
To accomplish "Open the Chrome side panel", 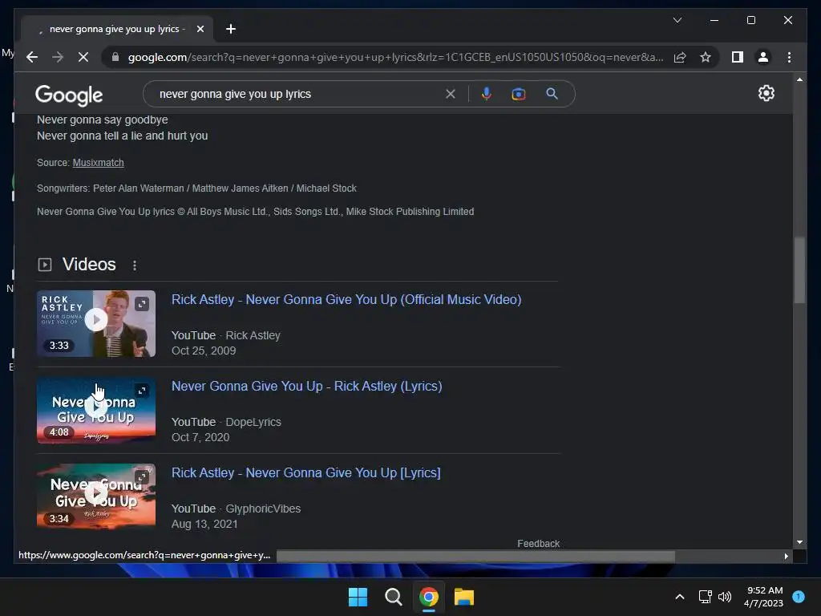I will click(738, 57).
